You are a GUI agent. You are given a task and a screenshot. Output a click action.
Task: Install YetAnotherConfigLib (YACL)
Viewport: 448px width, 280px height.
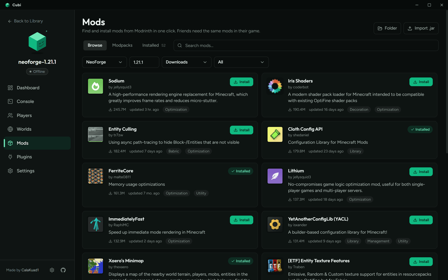[421, 220]
